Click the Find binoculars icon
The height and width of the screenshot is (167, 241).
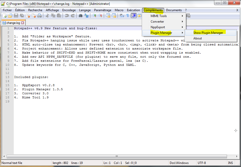tap(81, 16)
